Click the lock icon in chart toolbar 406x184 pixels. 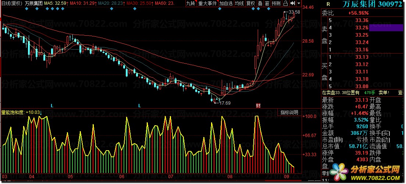pos(285,3)
